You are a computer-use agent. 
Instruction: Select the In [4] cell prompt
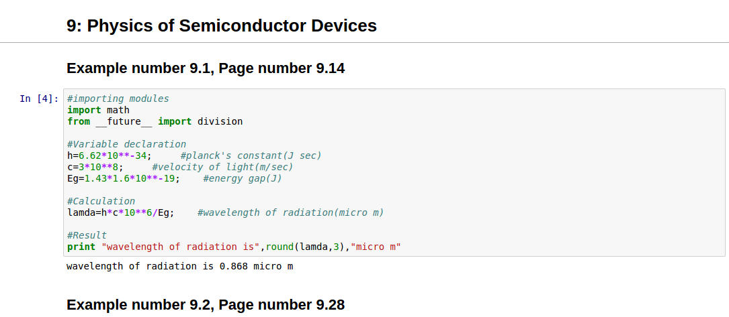click(39, 99)
